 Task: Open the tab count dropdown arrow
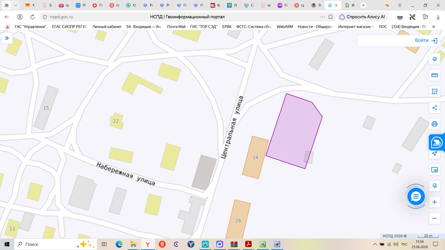pos(16,5)
